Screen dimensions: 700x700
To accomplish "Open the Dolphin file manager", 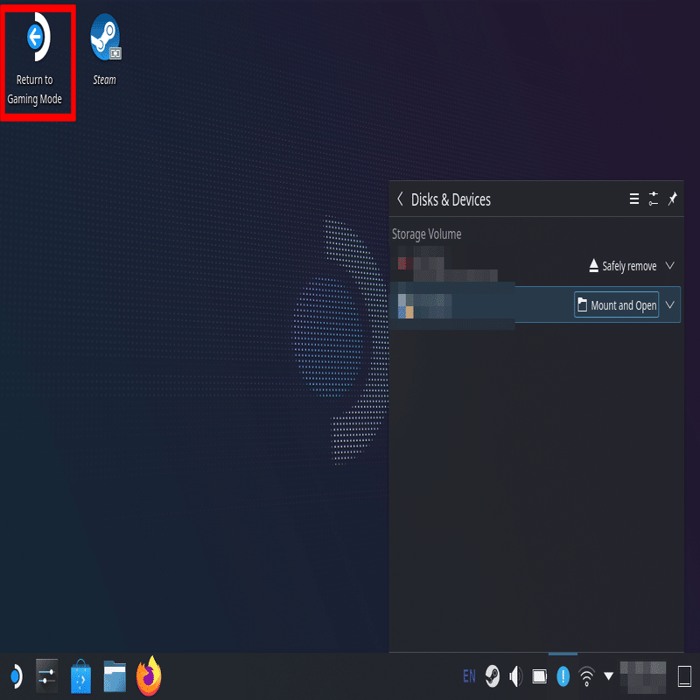I will click(x=115, y=676).
